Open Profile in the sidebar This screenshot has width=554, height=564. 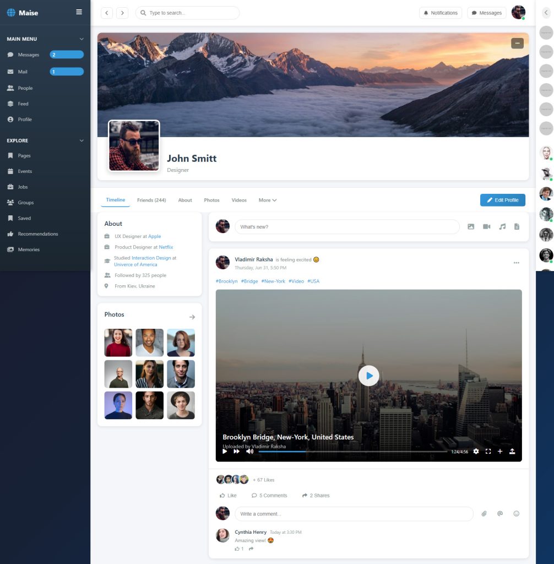(45, 120)
